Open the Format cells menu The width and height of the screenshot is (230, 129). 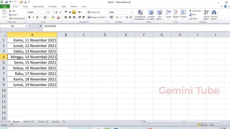183,14
